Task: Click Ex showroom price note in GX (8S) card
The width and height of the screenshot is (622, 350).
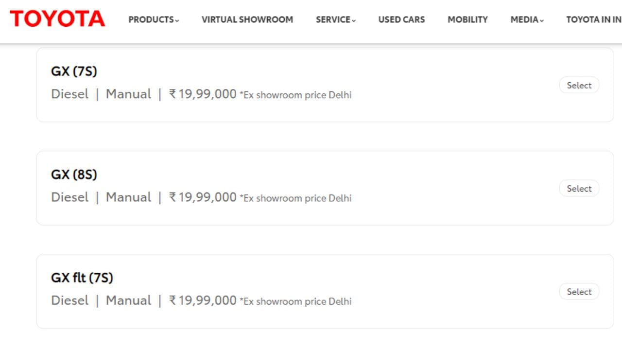Action: (295, 198)
